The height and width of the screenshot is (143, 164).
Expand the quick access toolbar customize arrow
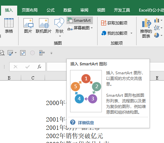click(x=51, y=53)
